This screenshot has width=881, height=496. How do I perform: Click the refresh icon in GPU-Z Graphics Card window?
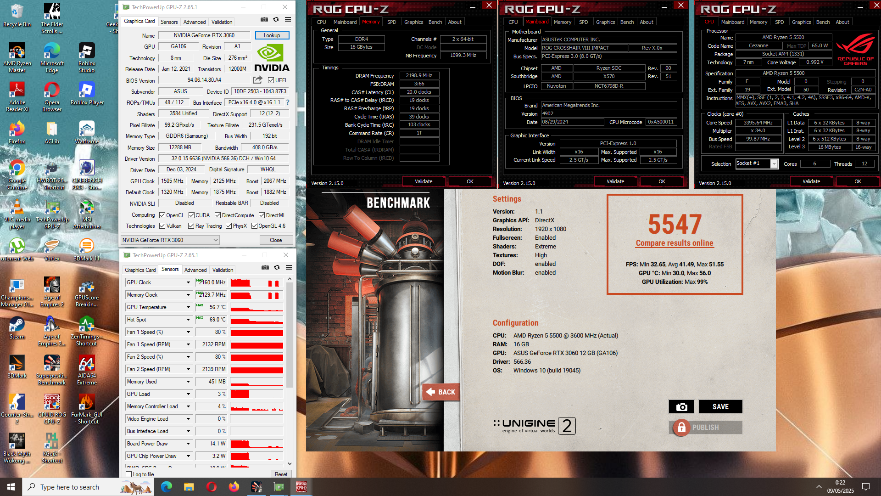pyautogui.click(x=276, y=19)
